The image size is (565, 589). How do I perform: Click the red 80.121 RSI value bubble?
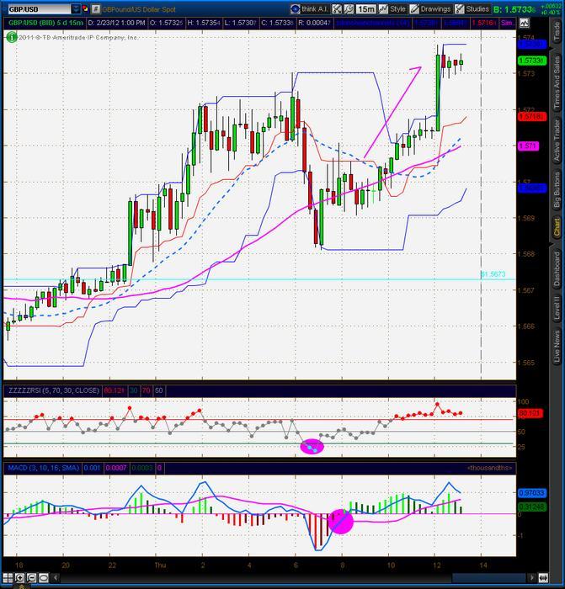pos(530,414)
